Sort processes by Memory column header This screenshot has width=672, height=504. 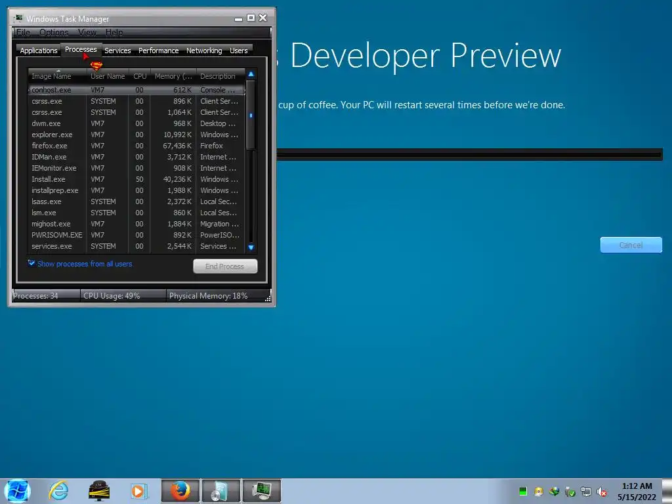coord(173,76)
